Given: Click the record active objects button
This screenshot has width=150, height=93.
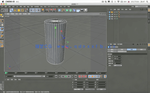Looking at the screenshot, I should click(79, 76).
